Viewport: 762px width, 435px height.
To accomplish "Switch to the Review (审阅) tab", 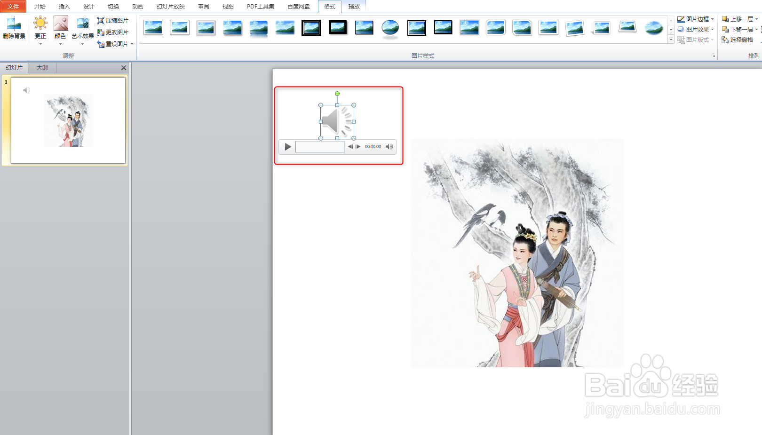I will 204,6.
